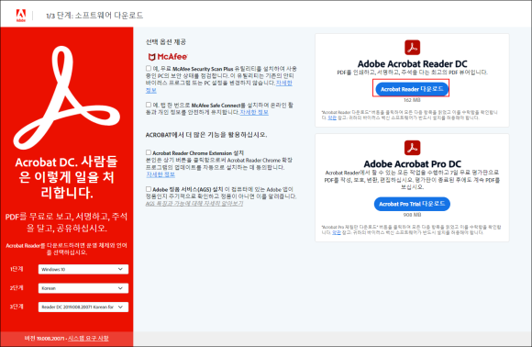
Task: Click the large Acrobat logo in red panel
Action: (x=66, y=98)
